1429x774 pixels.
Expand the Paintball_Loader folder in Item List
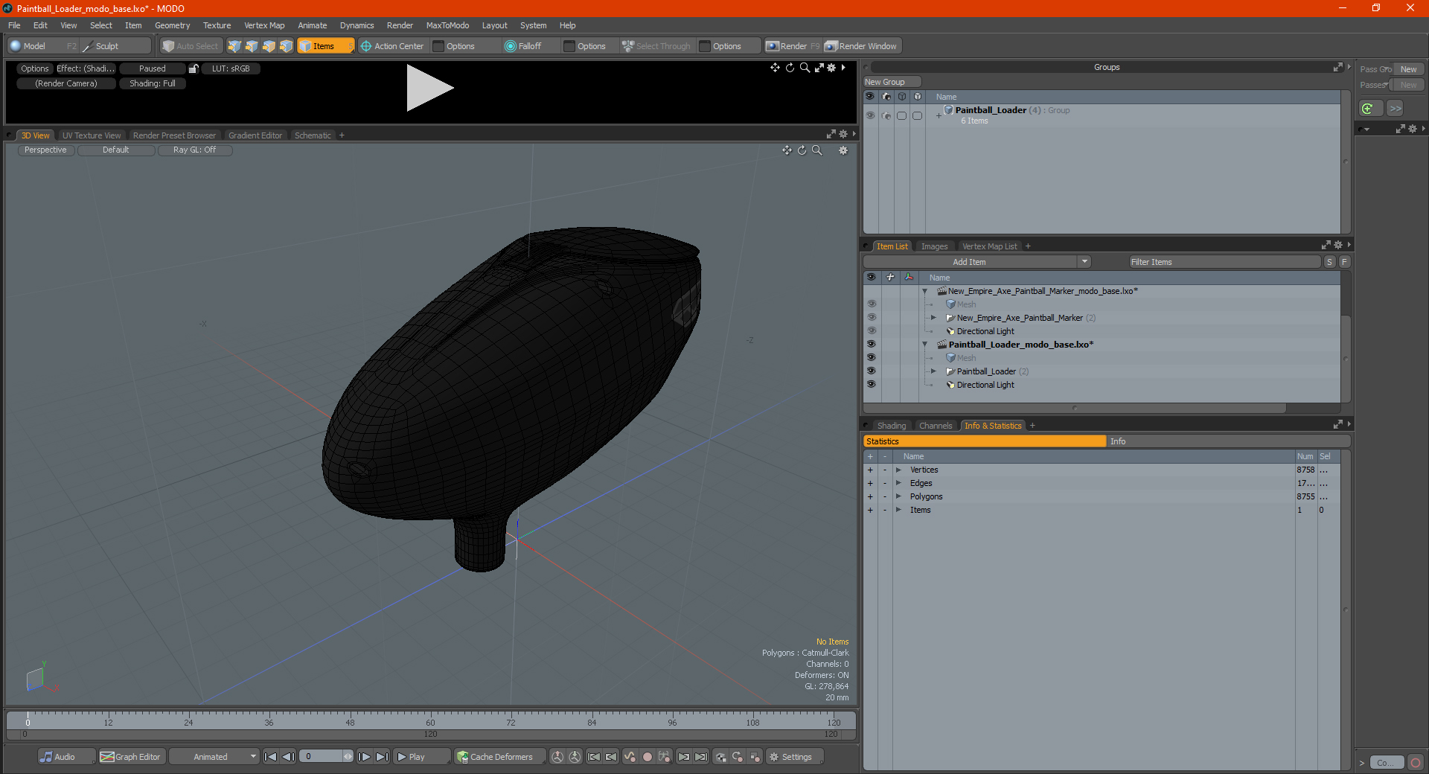point(933,371)
